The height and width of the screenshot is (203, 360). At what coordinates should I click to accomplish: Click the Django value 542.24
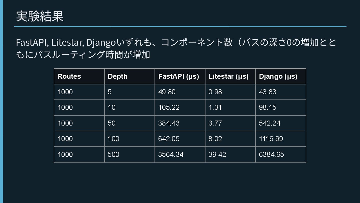(x=269, y=123)
